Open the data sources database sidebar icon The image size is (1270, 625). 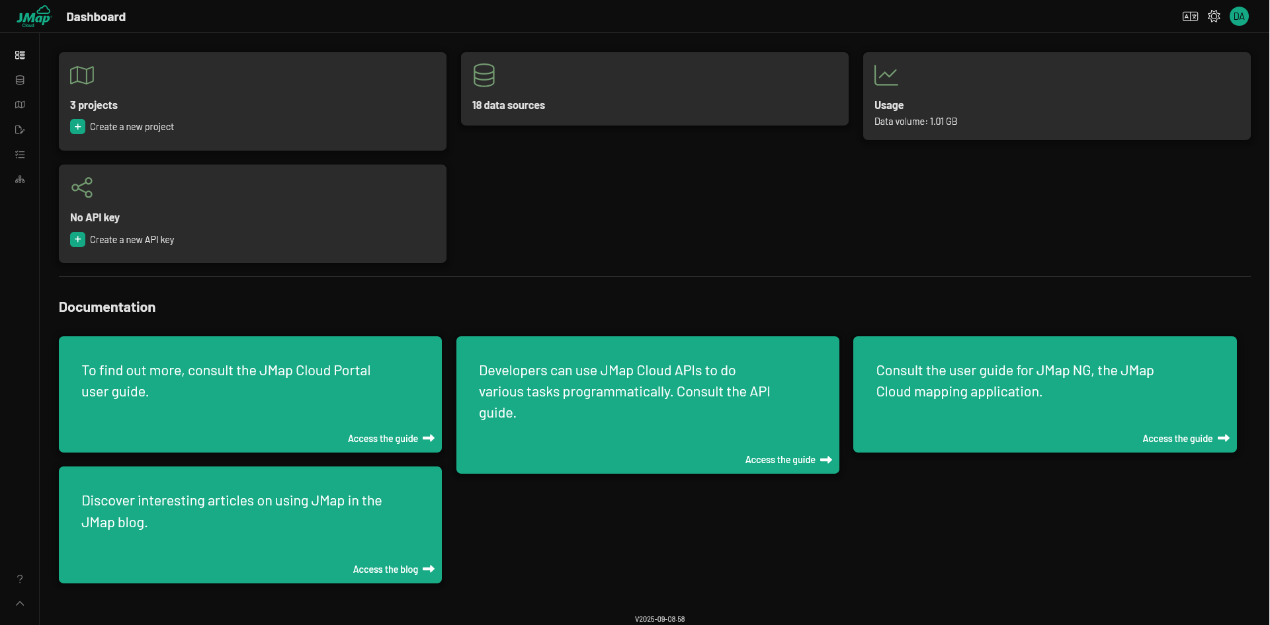click(x=20, y=80)
